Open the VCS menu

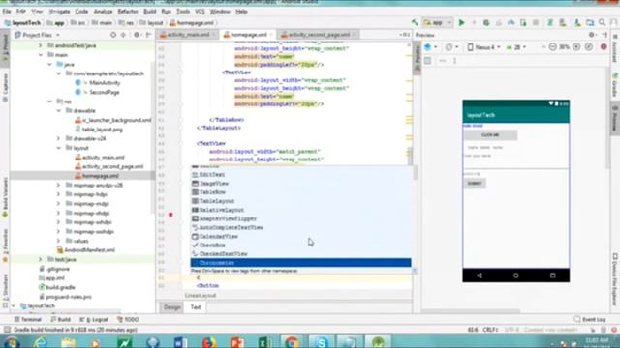pos(200,12)
